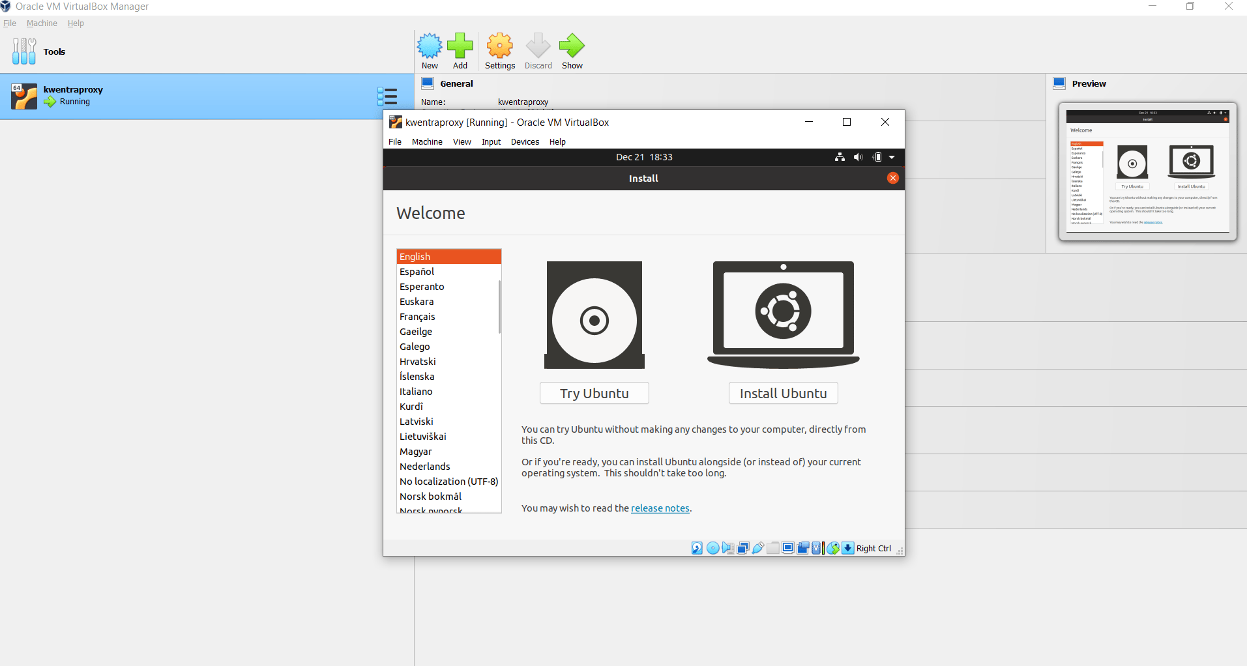Select the kwentraproxy VM in machine list
This screenshot has height=666, width=1247.
tap(207, 96)
